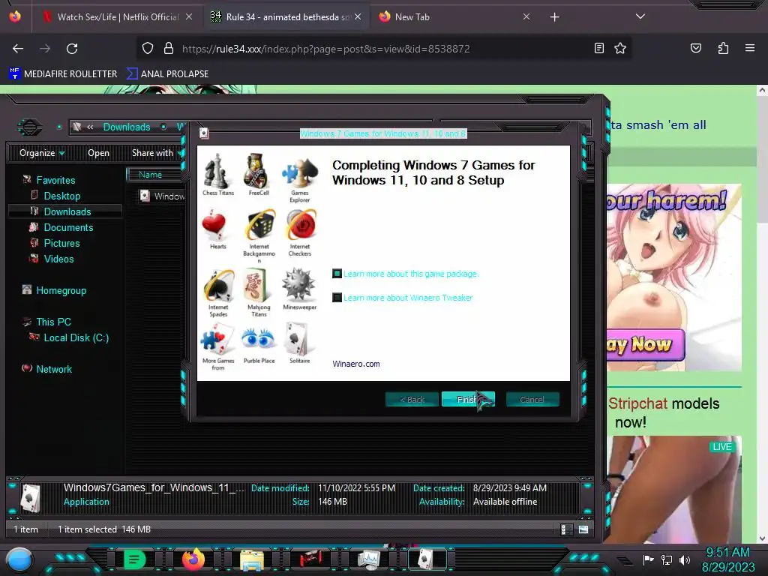Viewport: 768px width, 576px height.
Task: Click the Downloads breadcrumb in Explorer address bar
Action: pyautogui.click(x=126, y=127)
